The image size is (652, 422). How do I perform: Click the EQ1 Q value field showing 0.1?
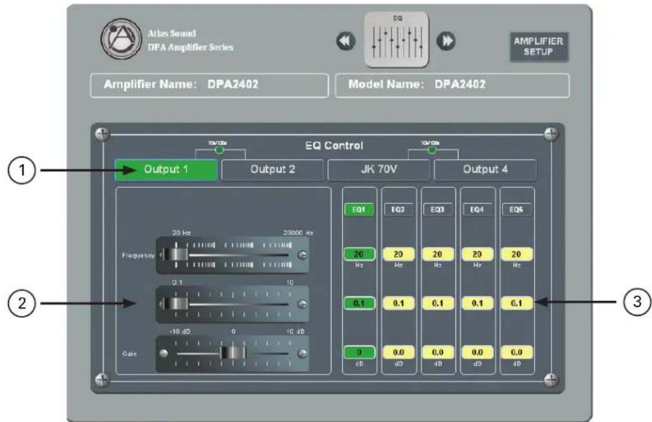coord(359,303)
